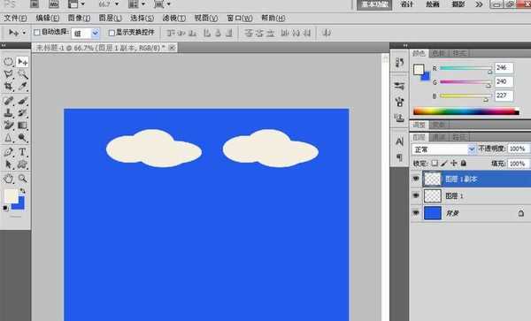This screenshot has height=321, width=531.
Task: Select the Eraser tool
Action: [9, 126]
